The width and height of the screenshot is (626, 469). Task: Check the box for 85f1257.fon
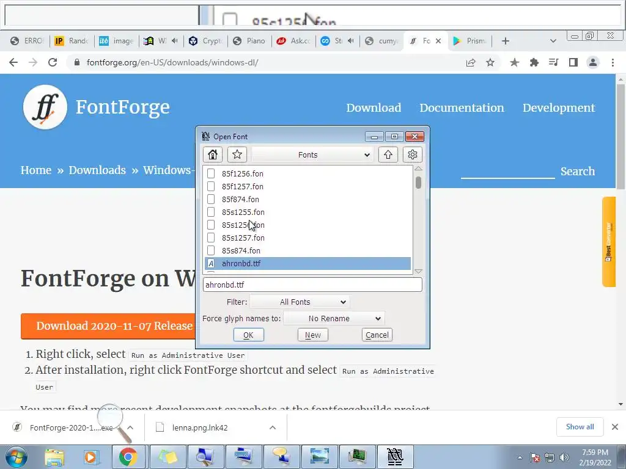point(211,186)
